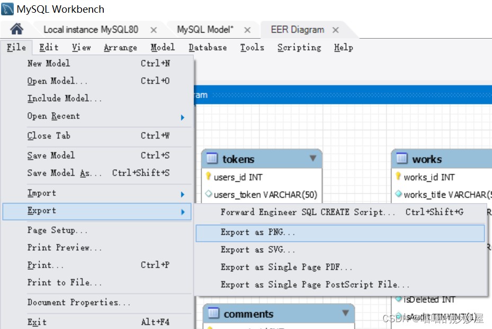Collapse the comments table with its arrow

(x=345, y=313)
